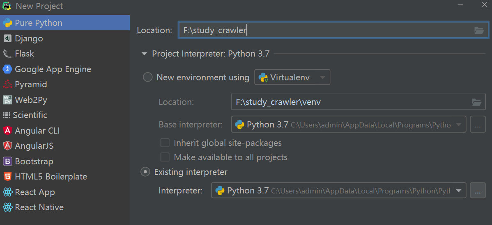Enable Inherit global site-packages checkbox
This screenshot has height=225, width=492.
pos(165,143)
